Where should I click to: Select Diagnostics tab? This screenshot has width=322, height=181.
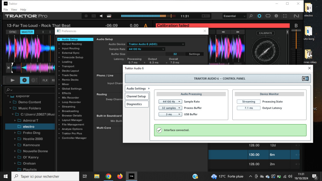click(x=137, y=104)
